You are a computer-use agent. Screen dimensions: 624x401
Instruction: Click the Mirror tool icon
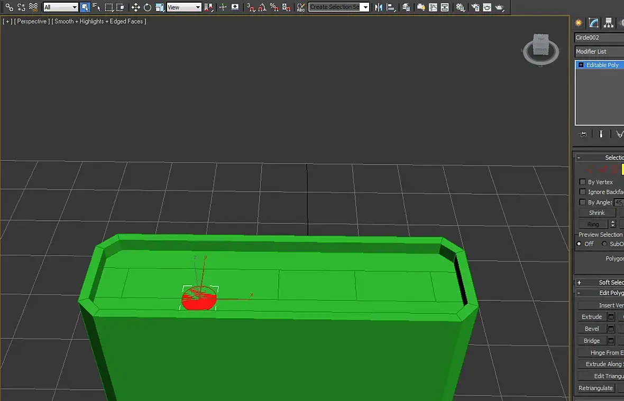379,7
